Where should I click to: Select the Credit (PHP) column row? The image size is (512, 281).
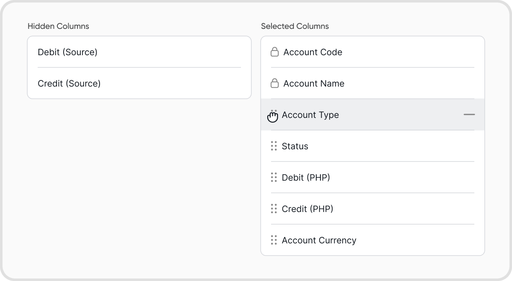pos(307,209)
